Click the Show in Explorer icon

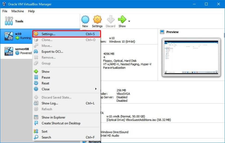36,117
